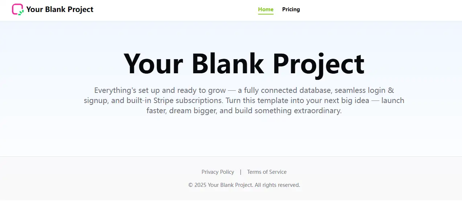Click the footer pipe separator
This screenshot has width=462, height=201.
pyautogui.click(x=241, y=172)
